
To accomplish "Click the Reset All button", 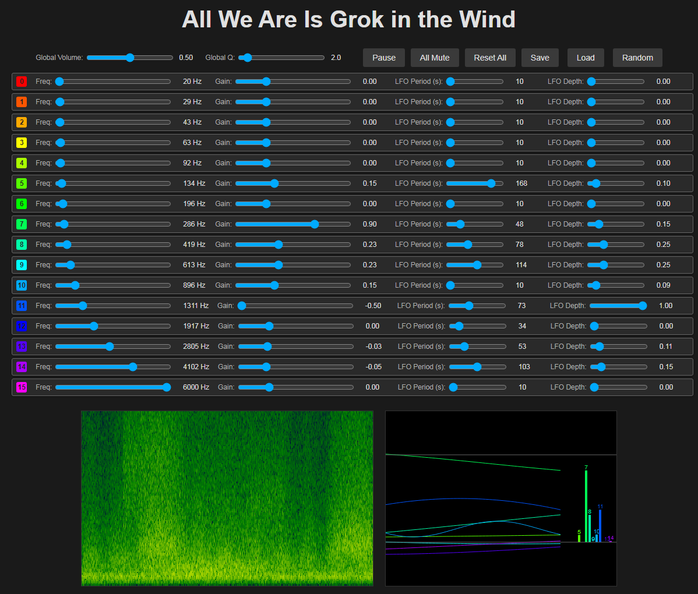I will point(490,58).
